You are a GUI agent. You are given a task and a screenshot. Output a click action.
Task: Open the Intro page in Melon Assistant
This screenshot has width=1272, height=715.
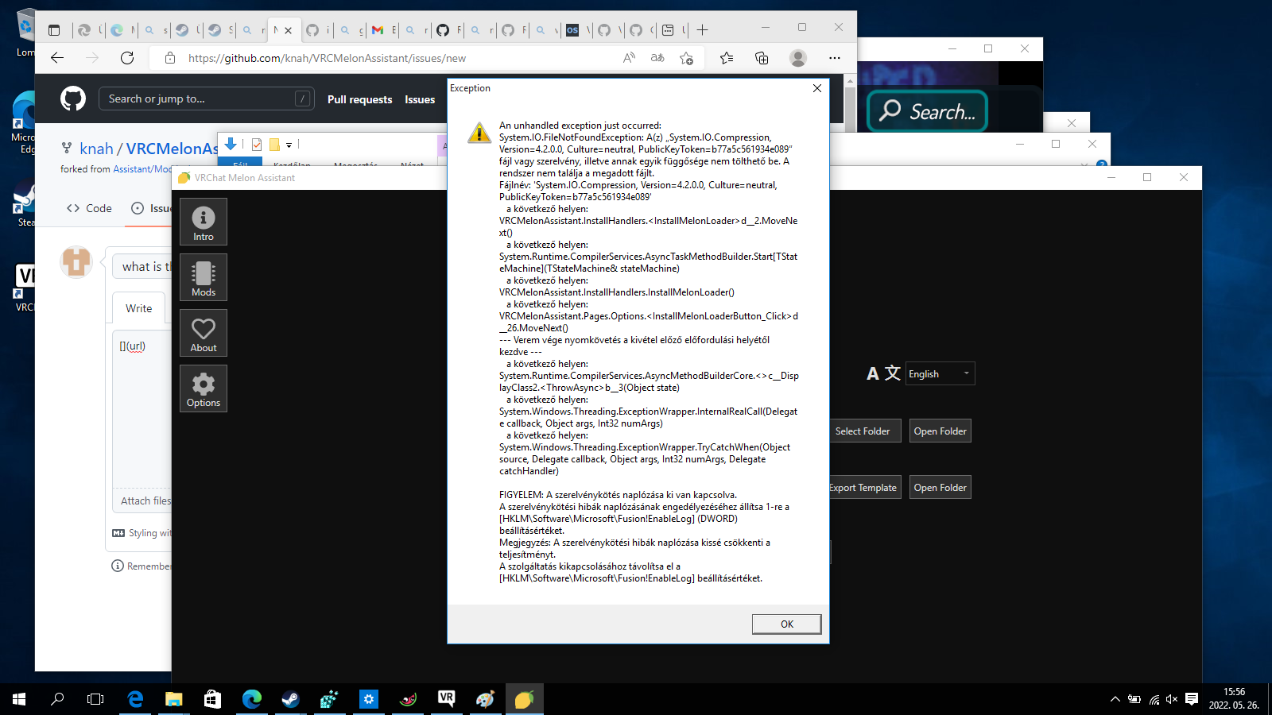(x=204, y=222)
